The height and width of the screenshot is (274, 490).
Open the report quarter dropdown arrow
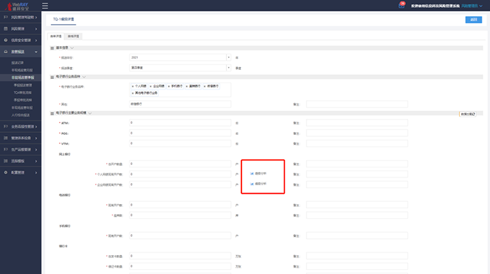pos(228,68)
